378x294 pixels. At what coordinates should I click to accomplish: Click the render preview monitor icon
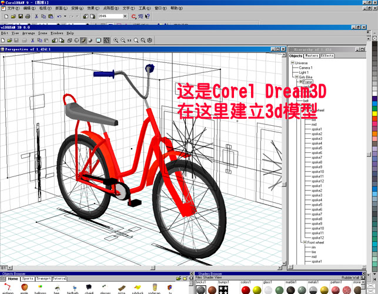click(x=98, y=41)
